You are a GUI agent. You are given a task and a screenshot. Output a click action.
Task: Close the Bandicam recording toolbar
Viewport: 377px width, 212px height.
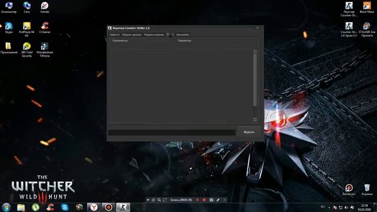[x=224, y=200]
